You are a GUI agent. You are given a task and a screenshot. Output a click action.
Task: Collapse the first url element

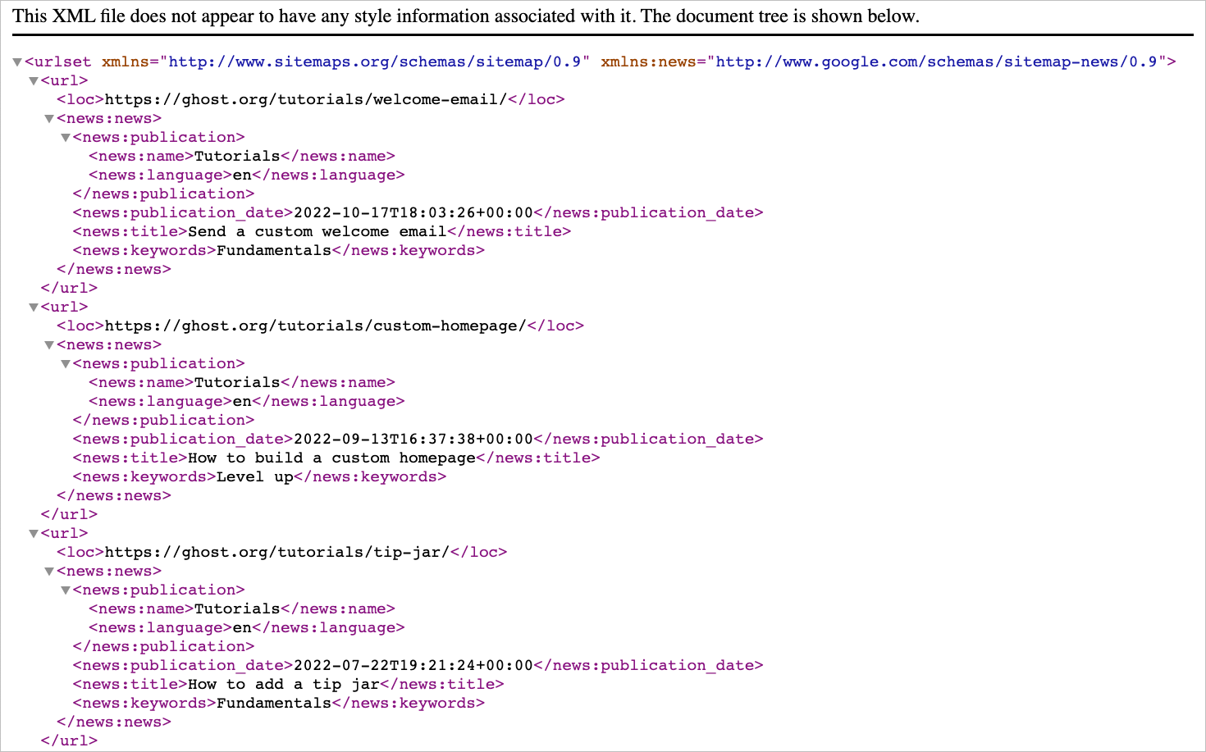click(34, 80)
